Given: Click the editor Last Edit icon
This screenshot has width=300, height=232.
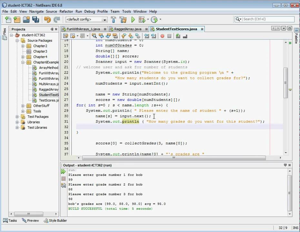Looking at the screenshot, I should (x=65, y=36).
